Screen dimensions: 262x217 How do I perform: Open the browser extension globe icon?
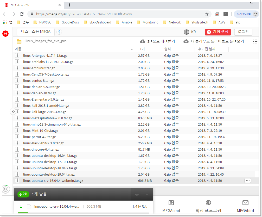(208, 203)
